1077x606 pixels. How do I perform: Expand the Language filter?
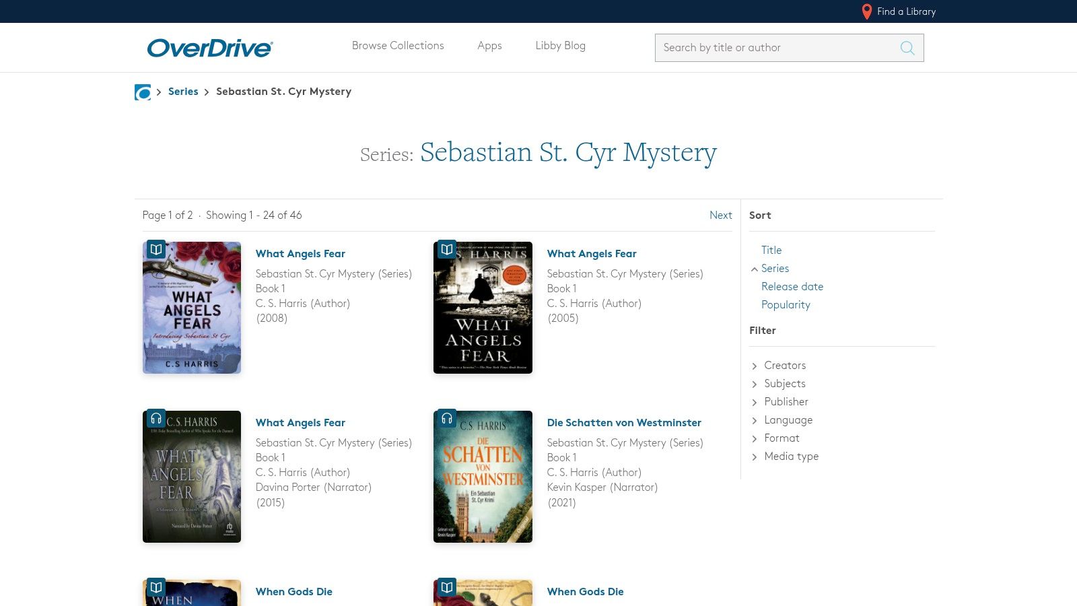788,420
